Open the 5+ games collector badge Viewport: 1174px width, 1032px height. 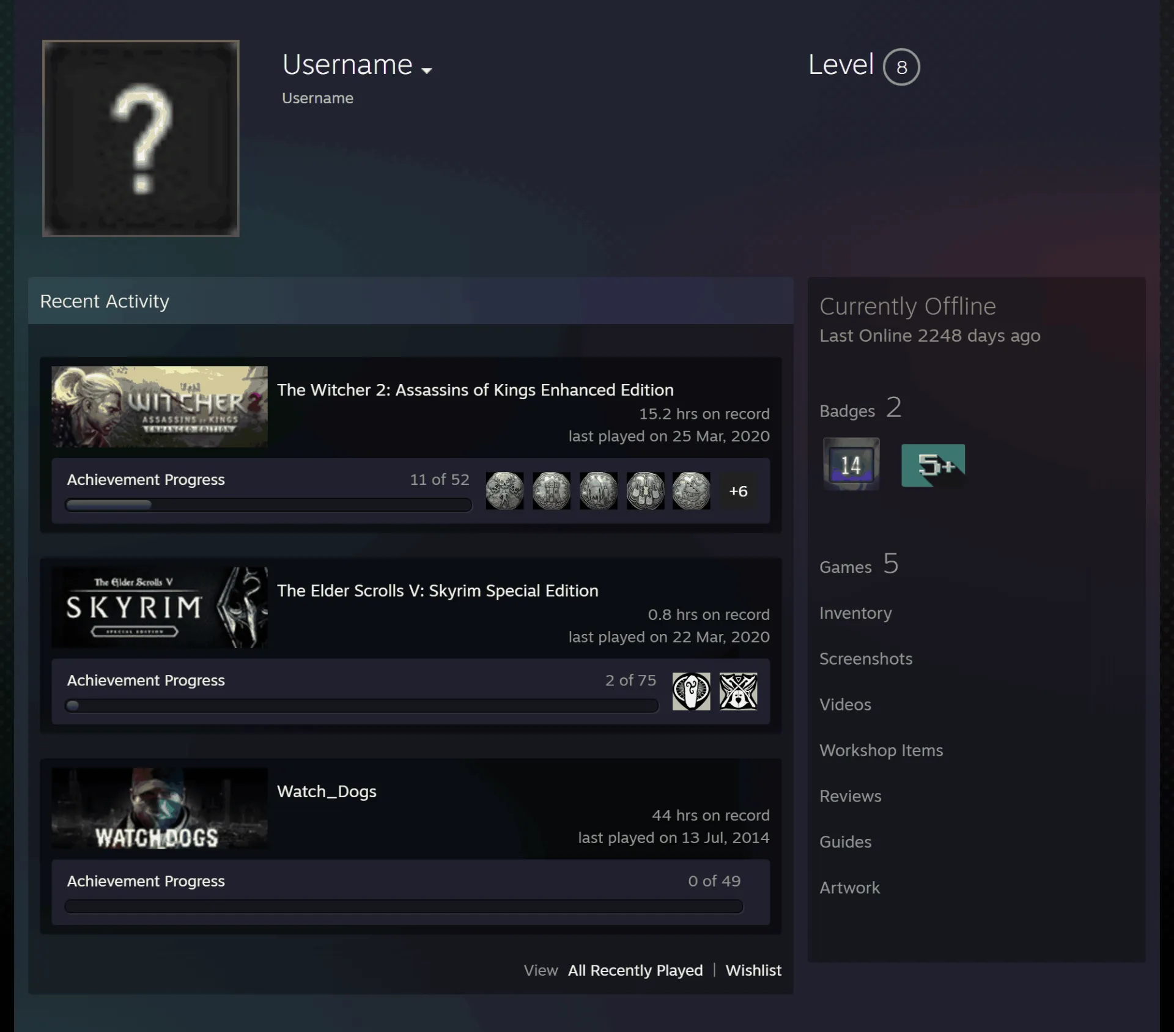[x=933, y=465]
